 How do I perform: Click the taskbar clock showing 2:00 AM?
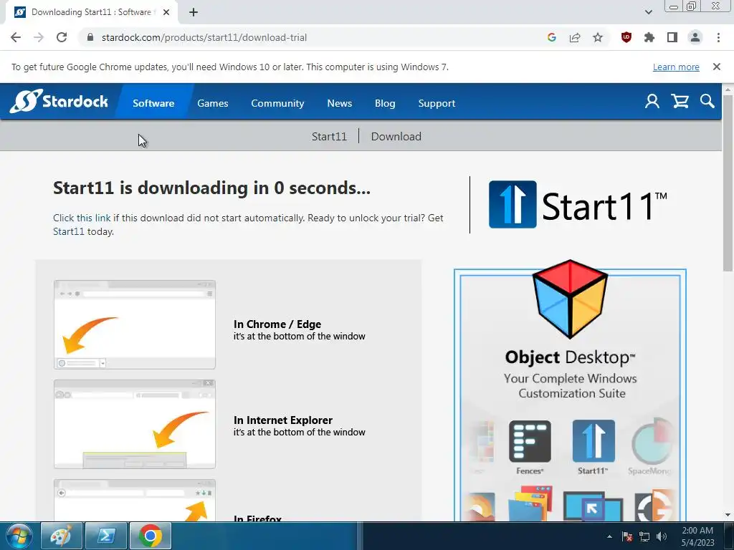tap(697, 536)
